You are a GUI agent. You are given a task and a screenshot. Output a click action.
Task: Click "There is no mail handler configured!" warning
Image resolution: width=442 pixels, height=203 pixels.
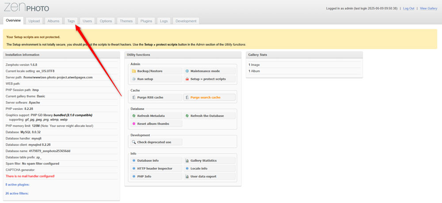coord(30,176)
